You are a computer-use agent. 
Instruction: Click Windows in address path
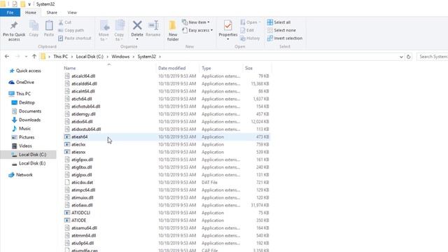click(120, 57)
